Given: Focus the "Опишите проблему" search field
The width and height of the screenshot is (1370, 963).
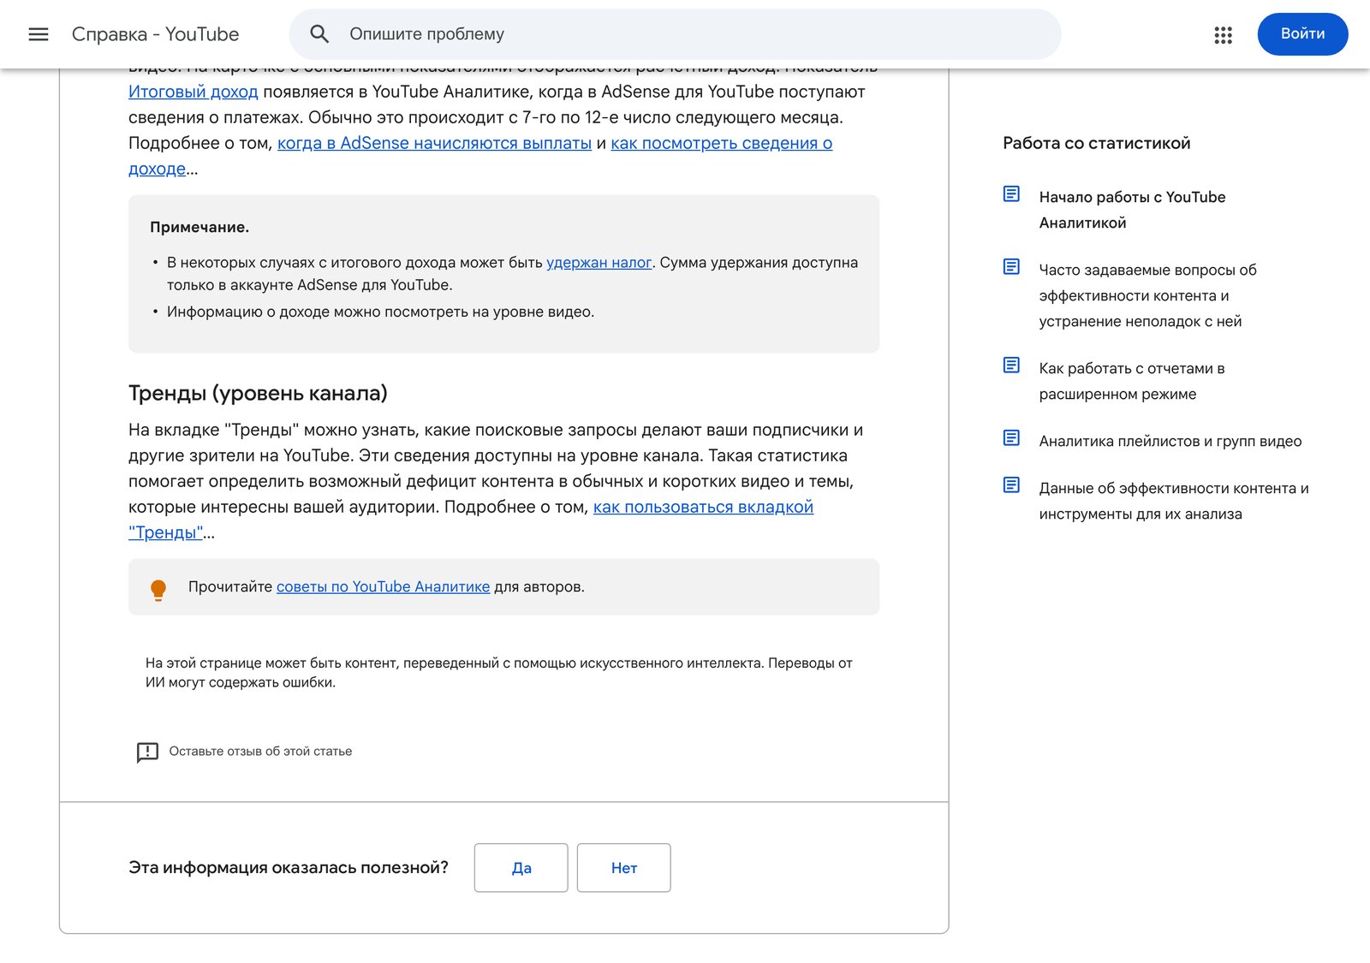Looking at the screenshot, I should (675, 34).
